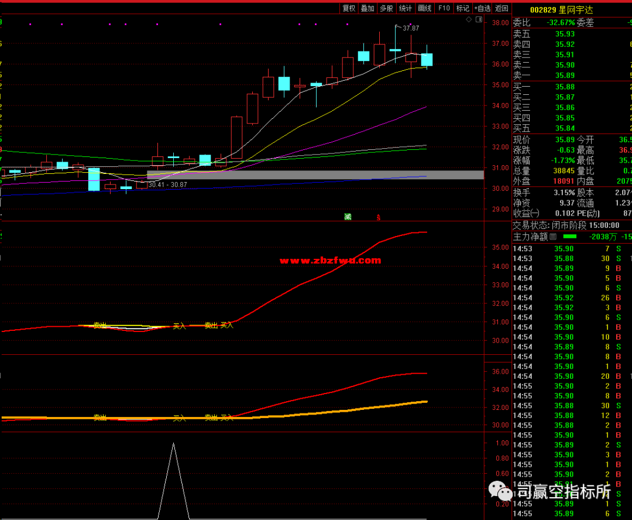Screen dimensions: 632x520
Task: Click the 14:55 35.88 12 B trade row
Action: 572,416
